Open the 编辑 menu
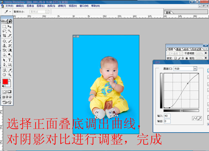 coord(20,6)
